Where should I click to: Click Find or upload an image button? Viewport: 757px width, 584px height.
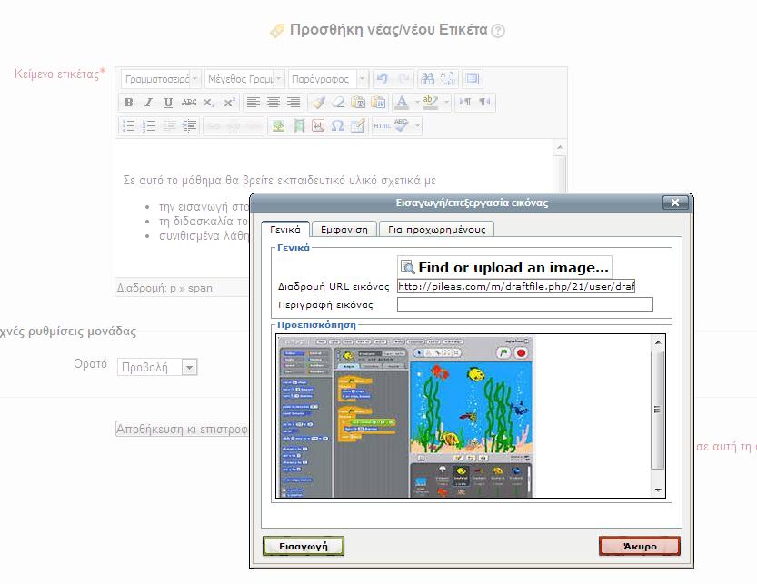click(504, 267)
